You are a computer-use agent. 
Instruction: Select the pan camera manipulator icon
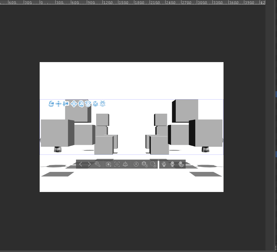pos(58,104)
